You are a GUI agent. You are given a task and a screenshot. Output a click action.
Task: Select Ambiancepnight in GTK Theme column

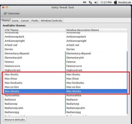point(35,41)
